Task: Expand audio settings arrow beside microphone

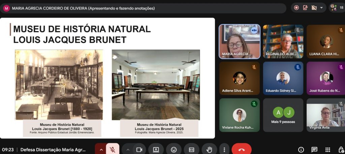Action: pos(100,150)
